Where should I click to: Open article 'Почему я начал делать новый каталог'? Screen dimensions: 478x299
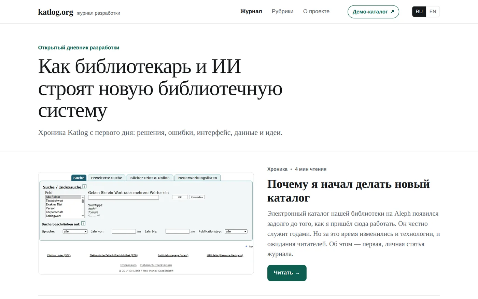[348, 191]
